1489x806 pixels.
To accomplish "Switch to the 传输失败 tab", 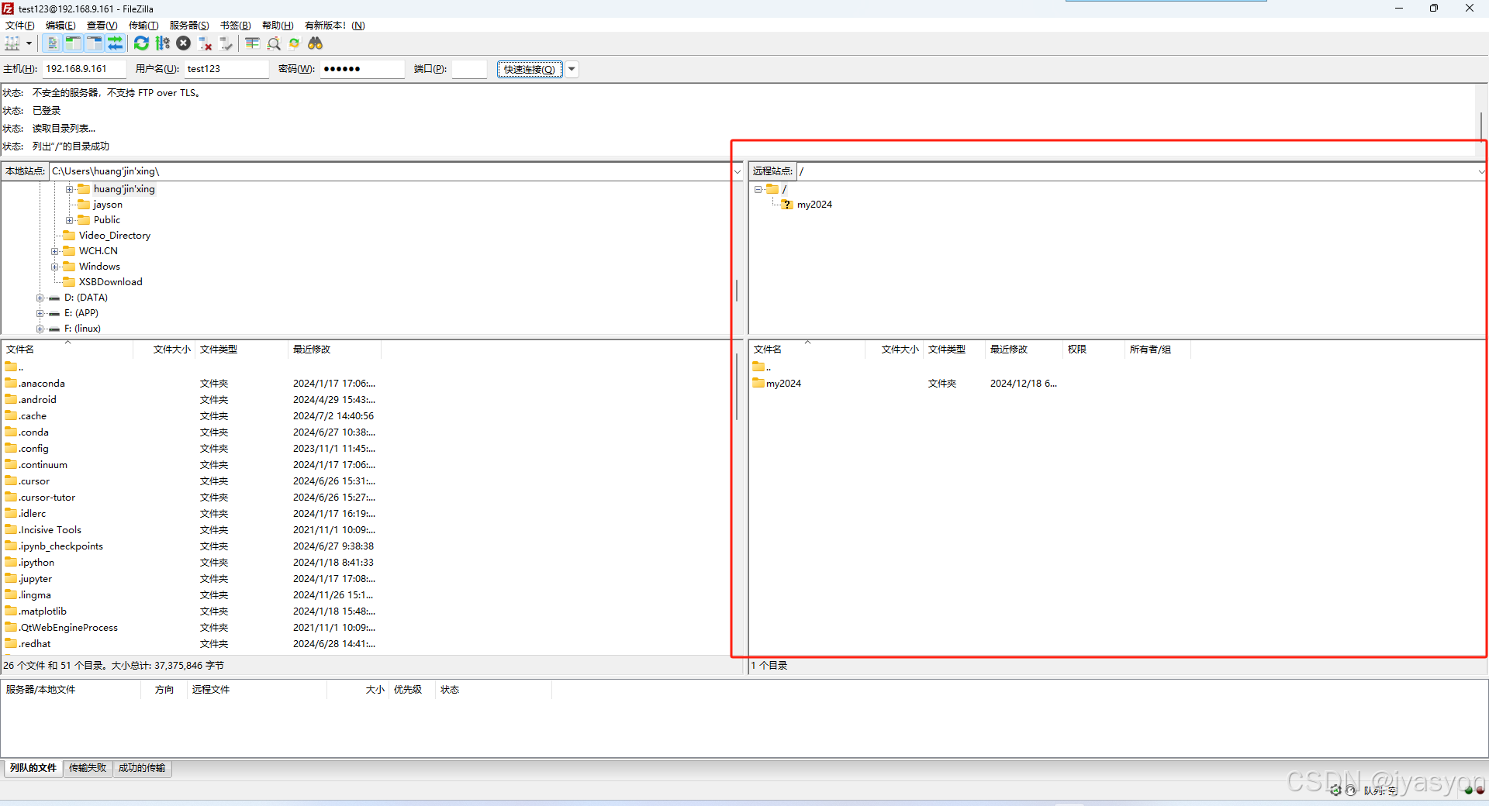I will pyautogui.click(x=87, y=768).
